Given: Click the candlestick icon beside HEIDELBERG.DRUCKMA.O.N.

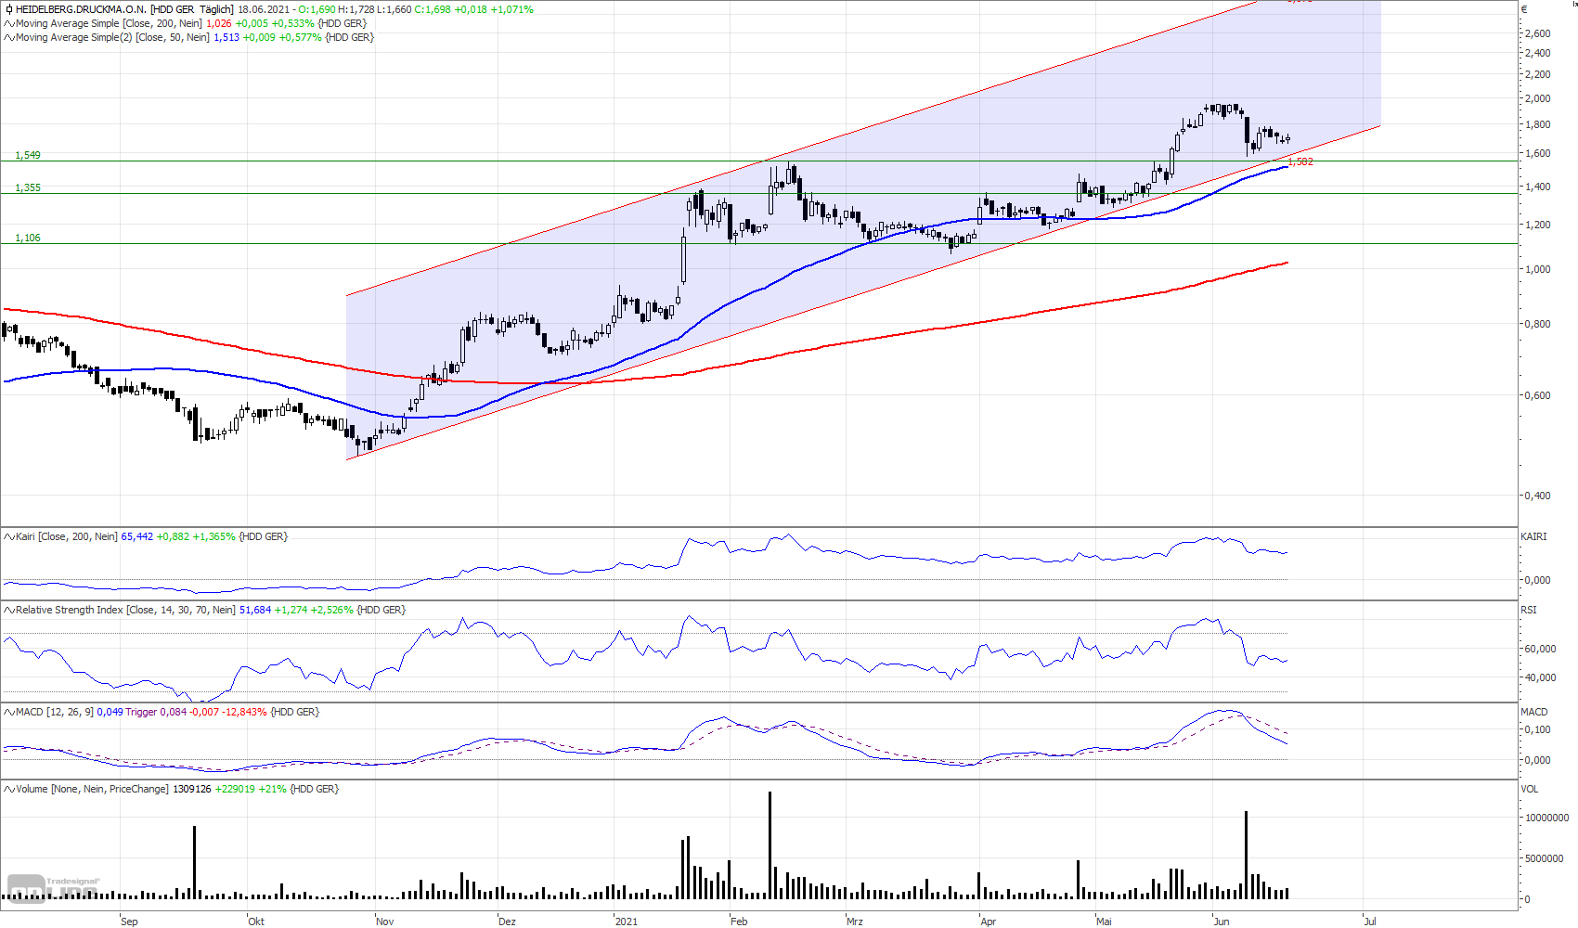Looking at the screenshot, I should tap(8, 9).
